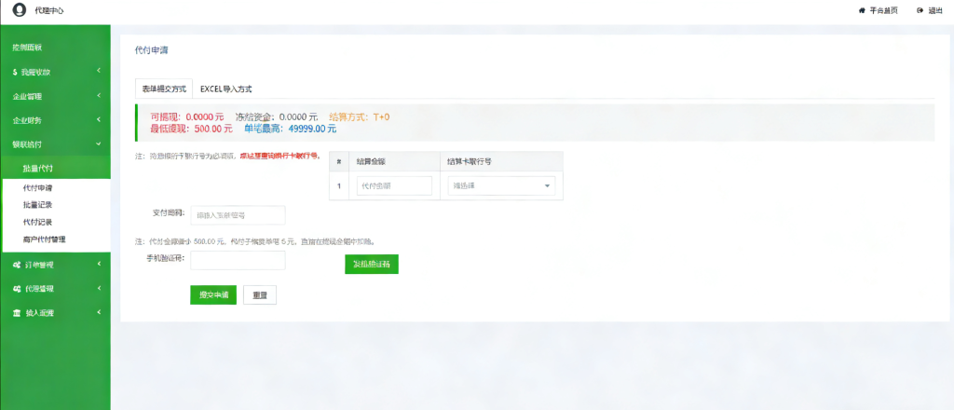The height and width of the screenshot is (410, 954).
Task: Click the 最低提现: 500.00 元 text
Action: pos(191,129)
